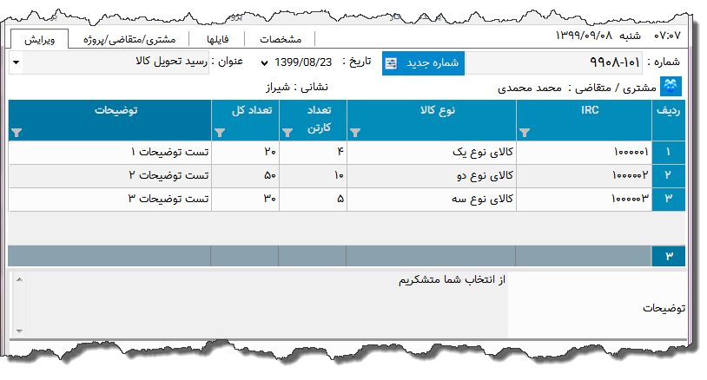This screenshot has height=380, width=707.
Task: Select row header number ۲
Action: pos(668,175)
